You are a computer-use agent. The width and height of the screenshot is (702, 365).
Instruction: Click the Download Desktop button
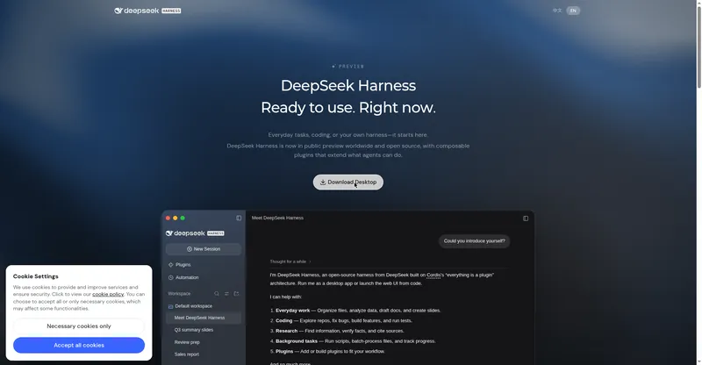tap(347, 182)
